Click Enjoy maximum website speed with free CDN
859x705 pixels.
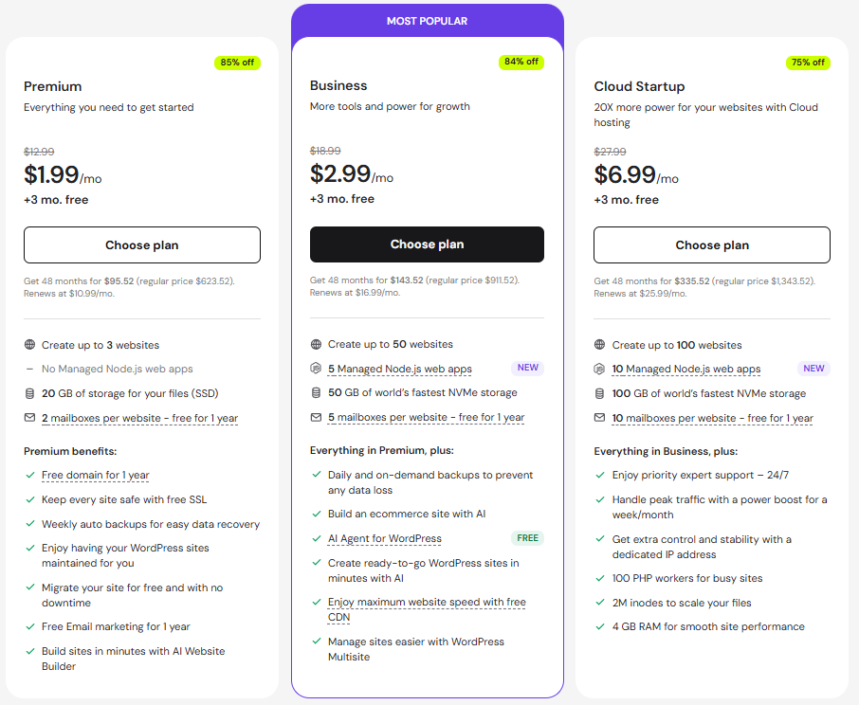point(427,603)
